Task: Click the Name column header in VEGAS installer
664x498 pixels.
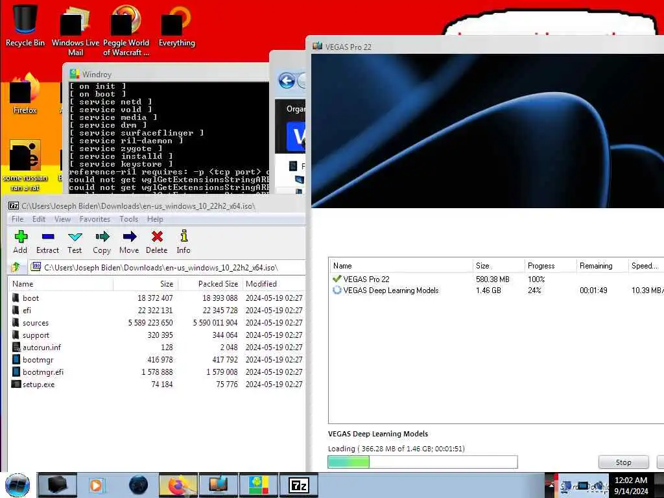Action: click(401, 265)
